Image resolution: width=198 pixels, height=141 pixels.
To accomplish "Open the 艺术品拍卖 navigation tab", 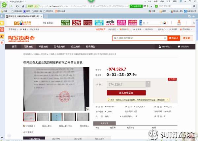I will [61, 47].
